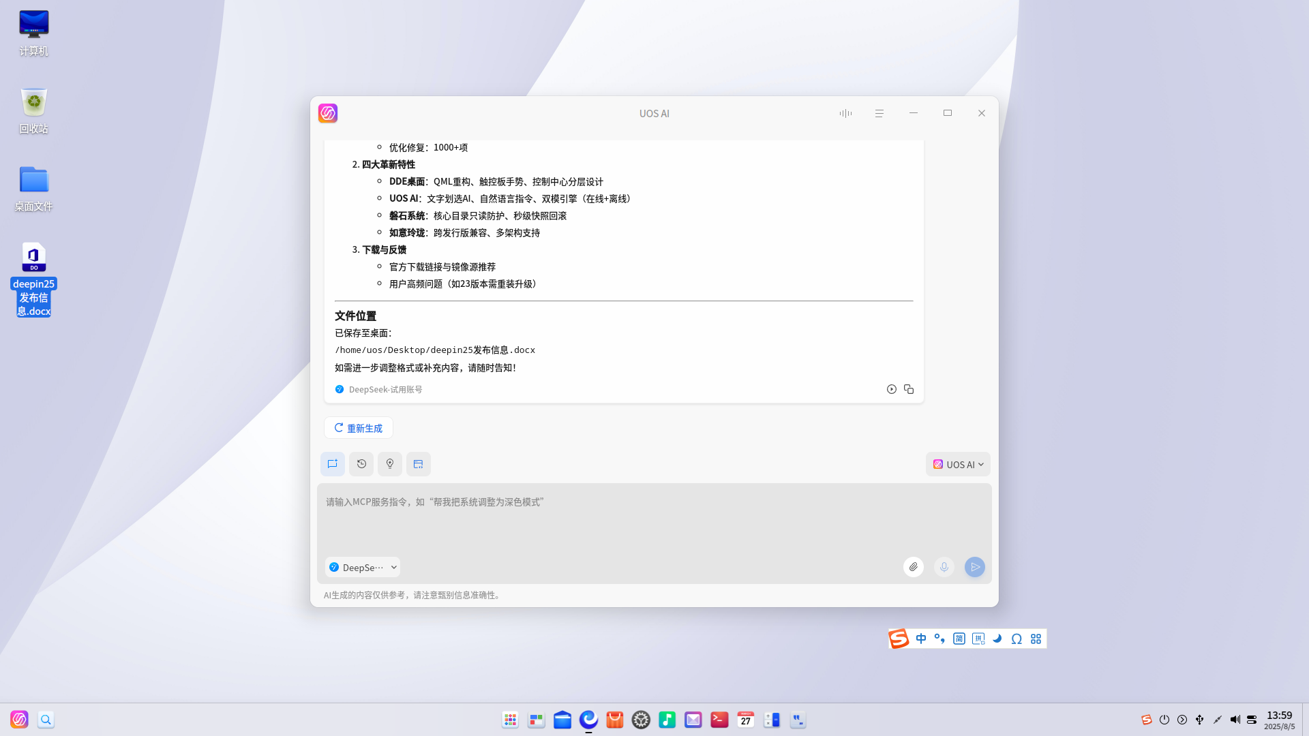This screenshot has height=736, width=1309.
Task: Click the lightbulb prompt suggestions icon
Action: pyautogui.click(x=390, y=464)
